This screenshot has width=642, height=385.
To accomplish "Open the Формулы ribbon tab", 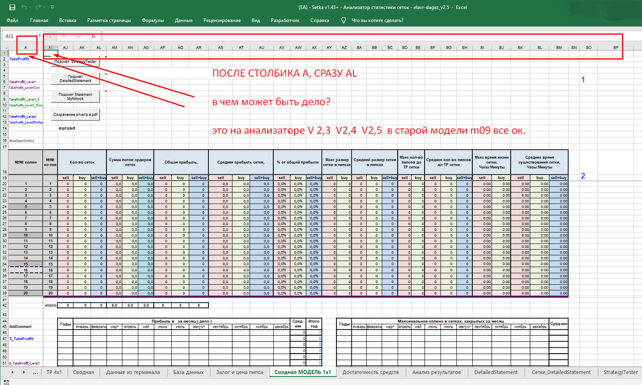I will coord(153,20).
